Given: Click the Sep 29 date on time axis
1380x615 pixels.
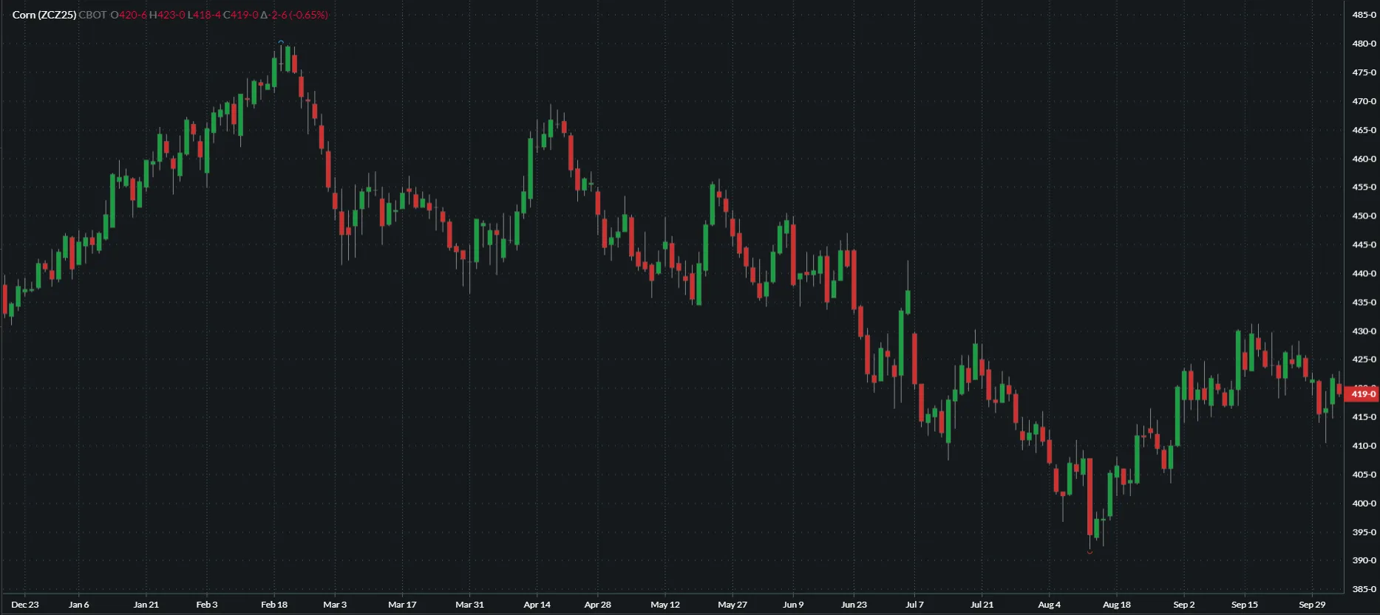Looking at the screenshot, I should (x=1312, y=605).
